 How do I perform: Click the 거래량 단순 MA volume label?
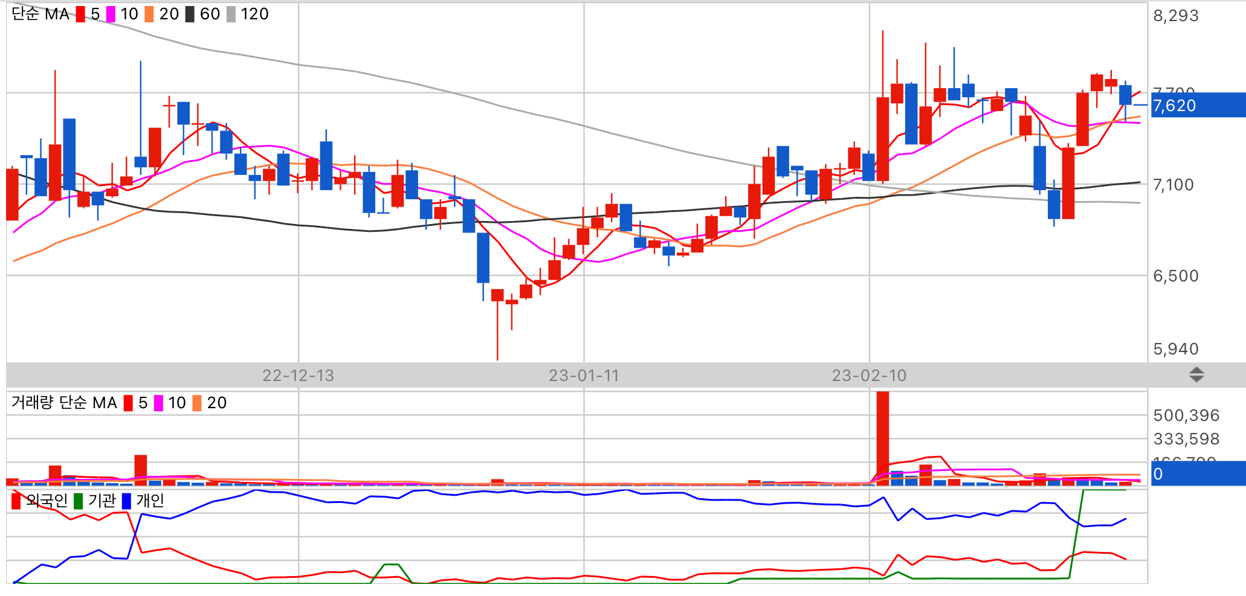click(64, 403)
